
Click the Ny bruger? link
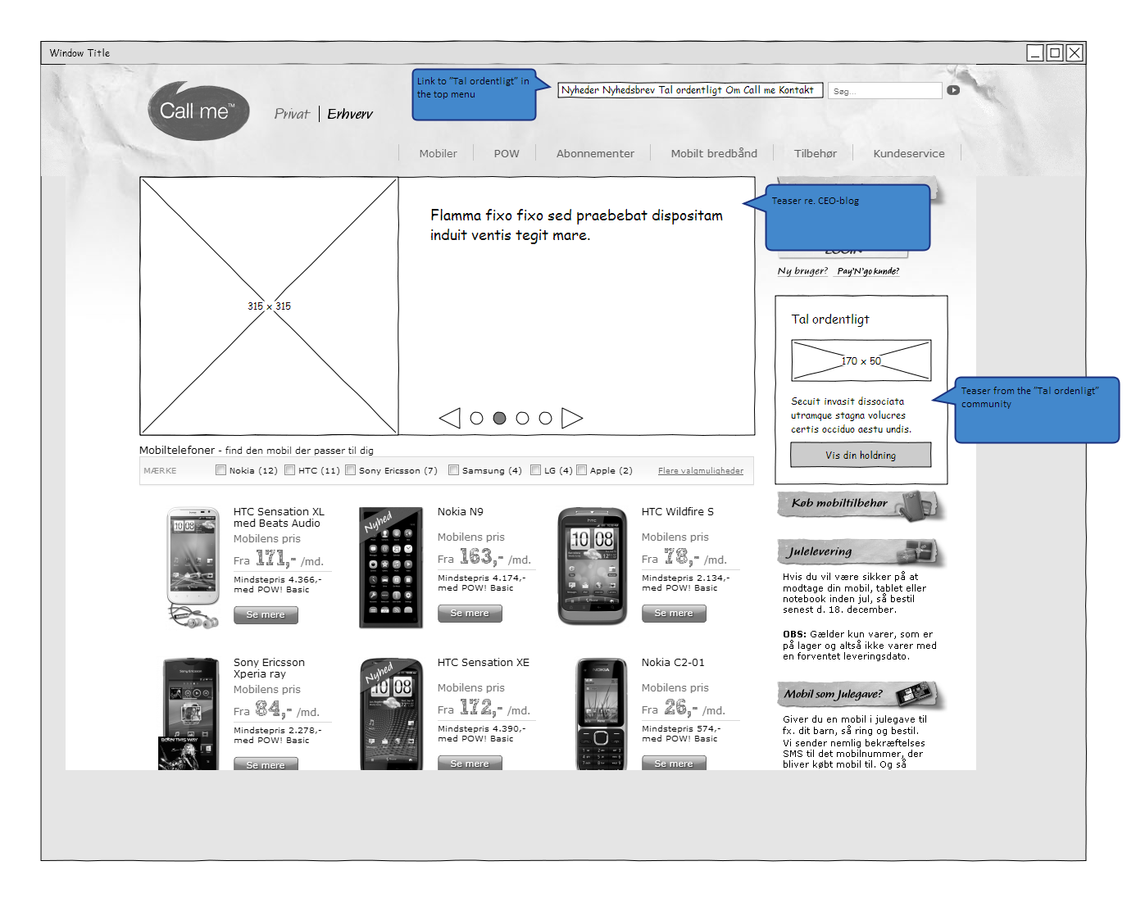pyautogui.click(x=802, y=271)
